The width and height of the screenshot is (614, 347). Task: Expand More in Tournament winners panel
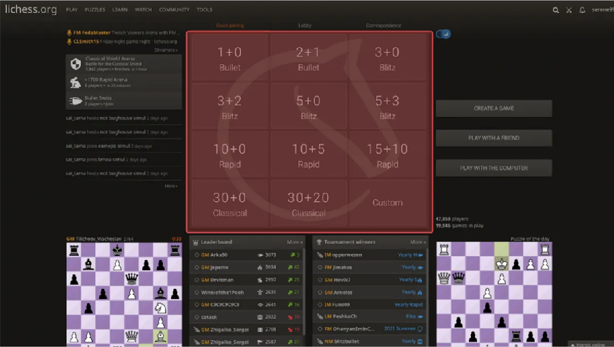point(418,242)
